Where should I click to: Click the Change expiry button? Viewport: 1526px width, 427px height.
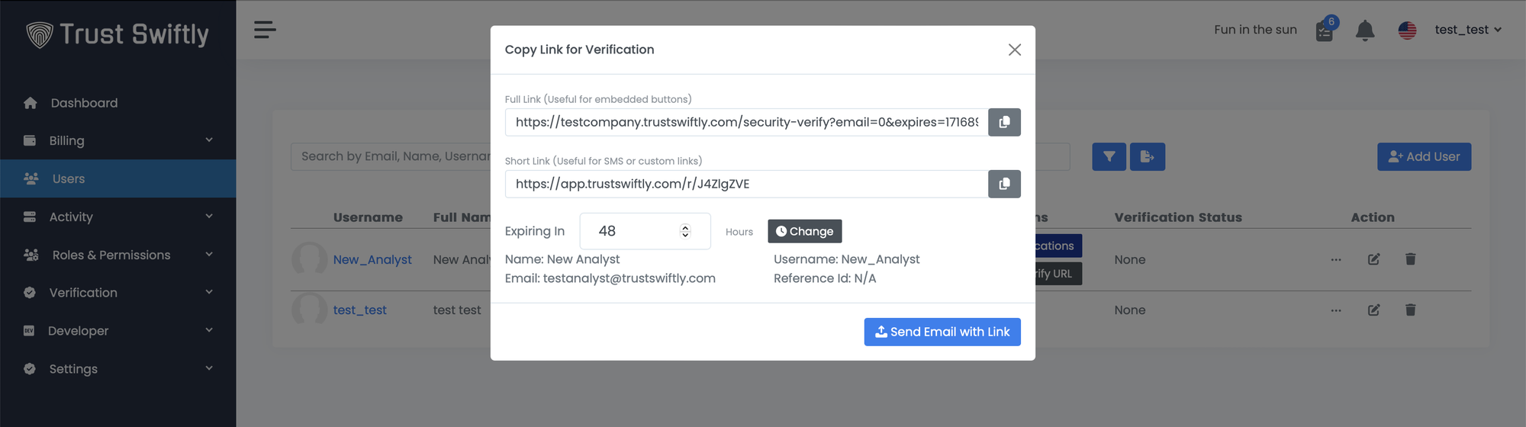pyautogui.click(x=804, y=231)
